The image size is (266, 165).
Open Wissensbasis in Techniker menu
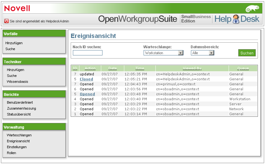click(17, 82)
